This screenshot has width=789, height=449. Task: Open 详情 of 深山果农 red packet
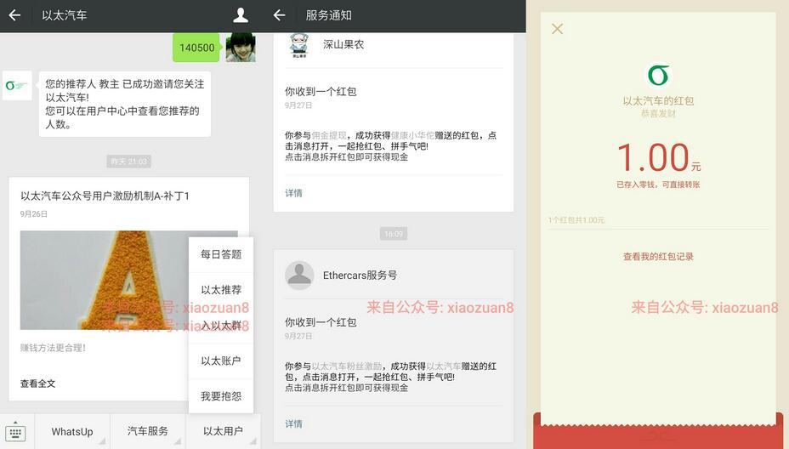coord(294,193)
